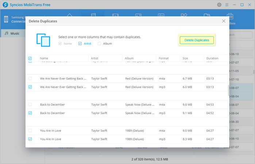Close the Delete Duplicates dialog

click(224, 21)
